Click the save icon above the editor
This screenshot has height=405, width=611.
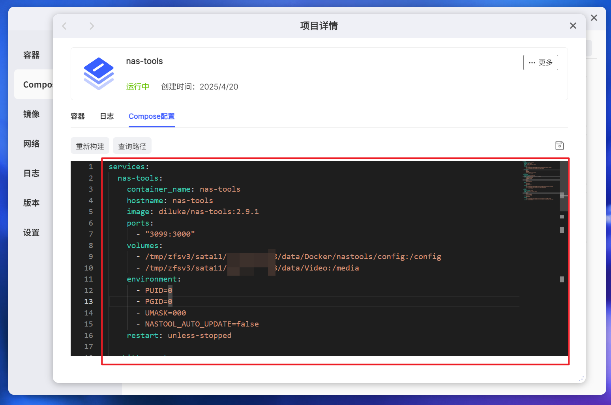click(559, 146)
